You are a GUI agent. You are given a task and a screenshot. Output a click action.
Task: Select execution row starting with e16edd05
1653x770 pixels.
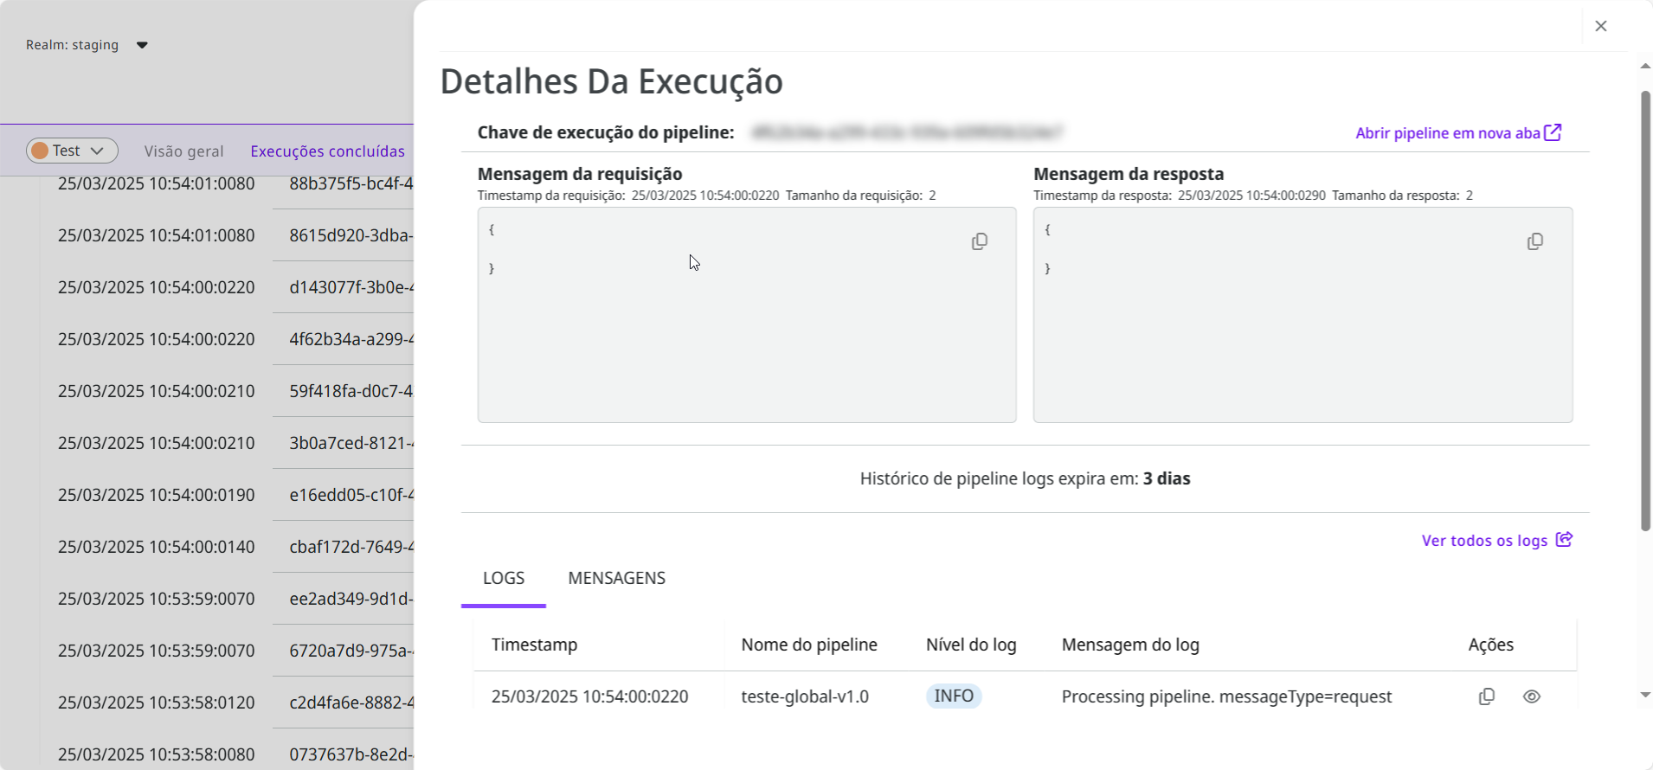[x=351, y=495]
